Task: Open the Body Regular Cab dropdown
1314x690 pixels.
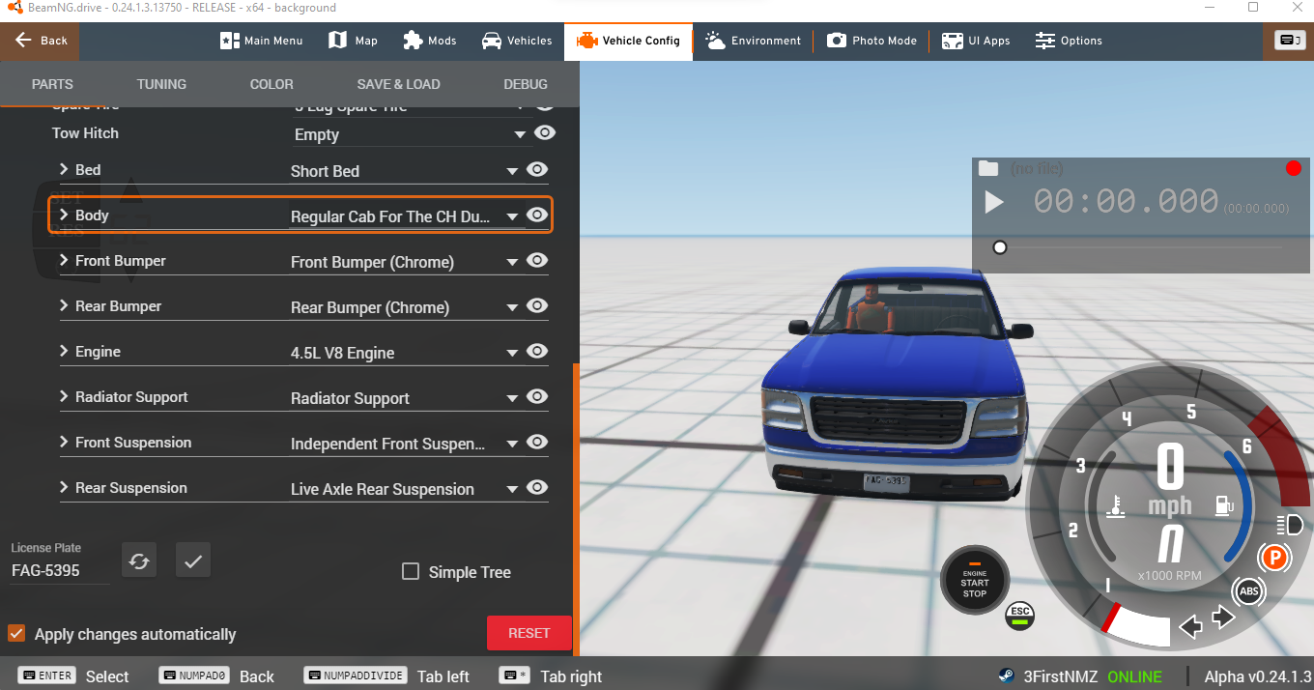Action: coord(405,216)
